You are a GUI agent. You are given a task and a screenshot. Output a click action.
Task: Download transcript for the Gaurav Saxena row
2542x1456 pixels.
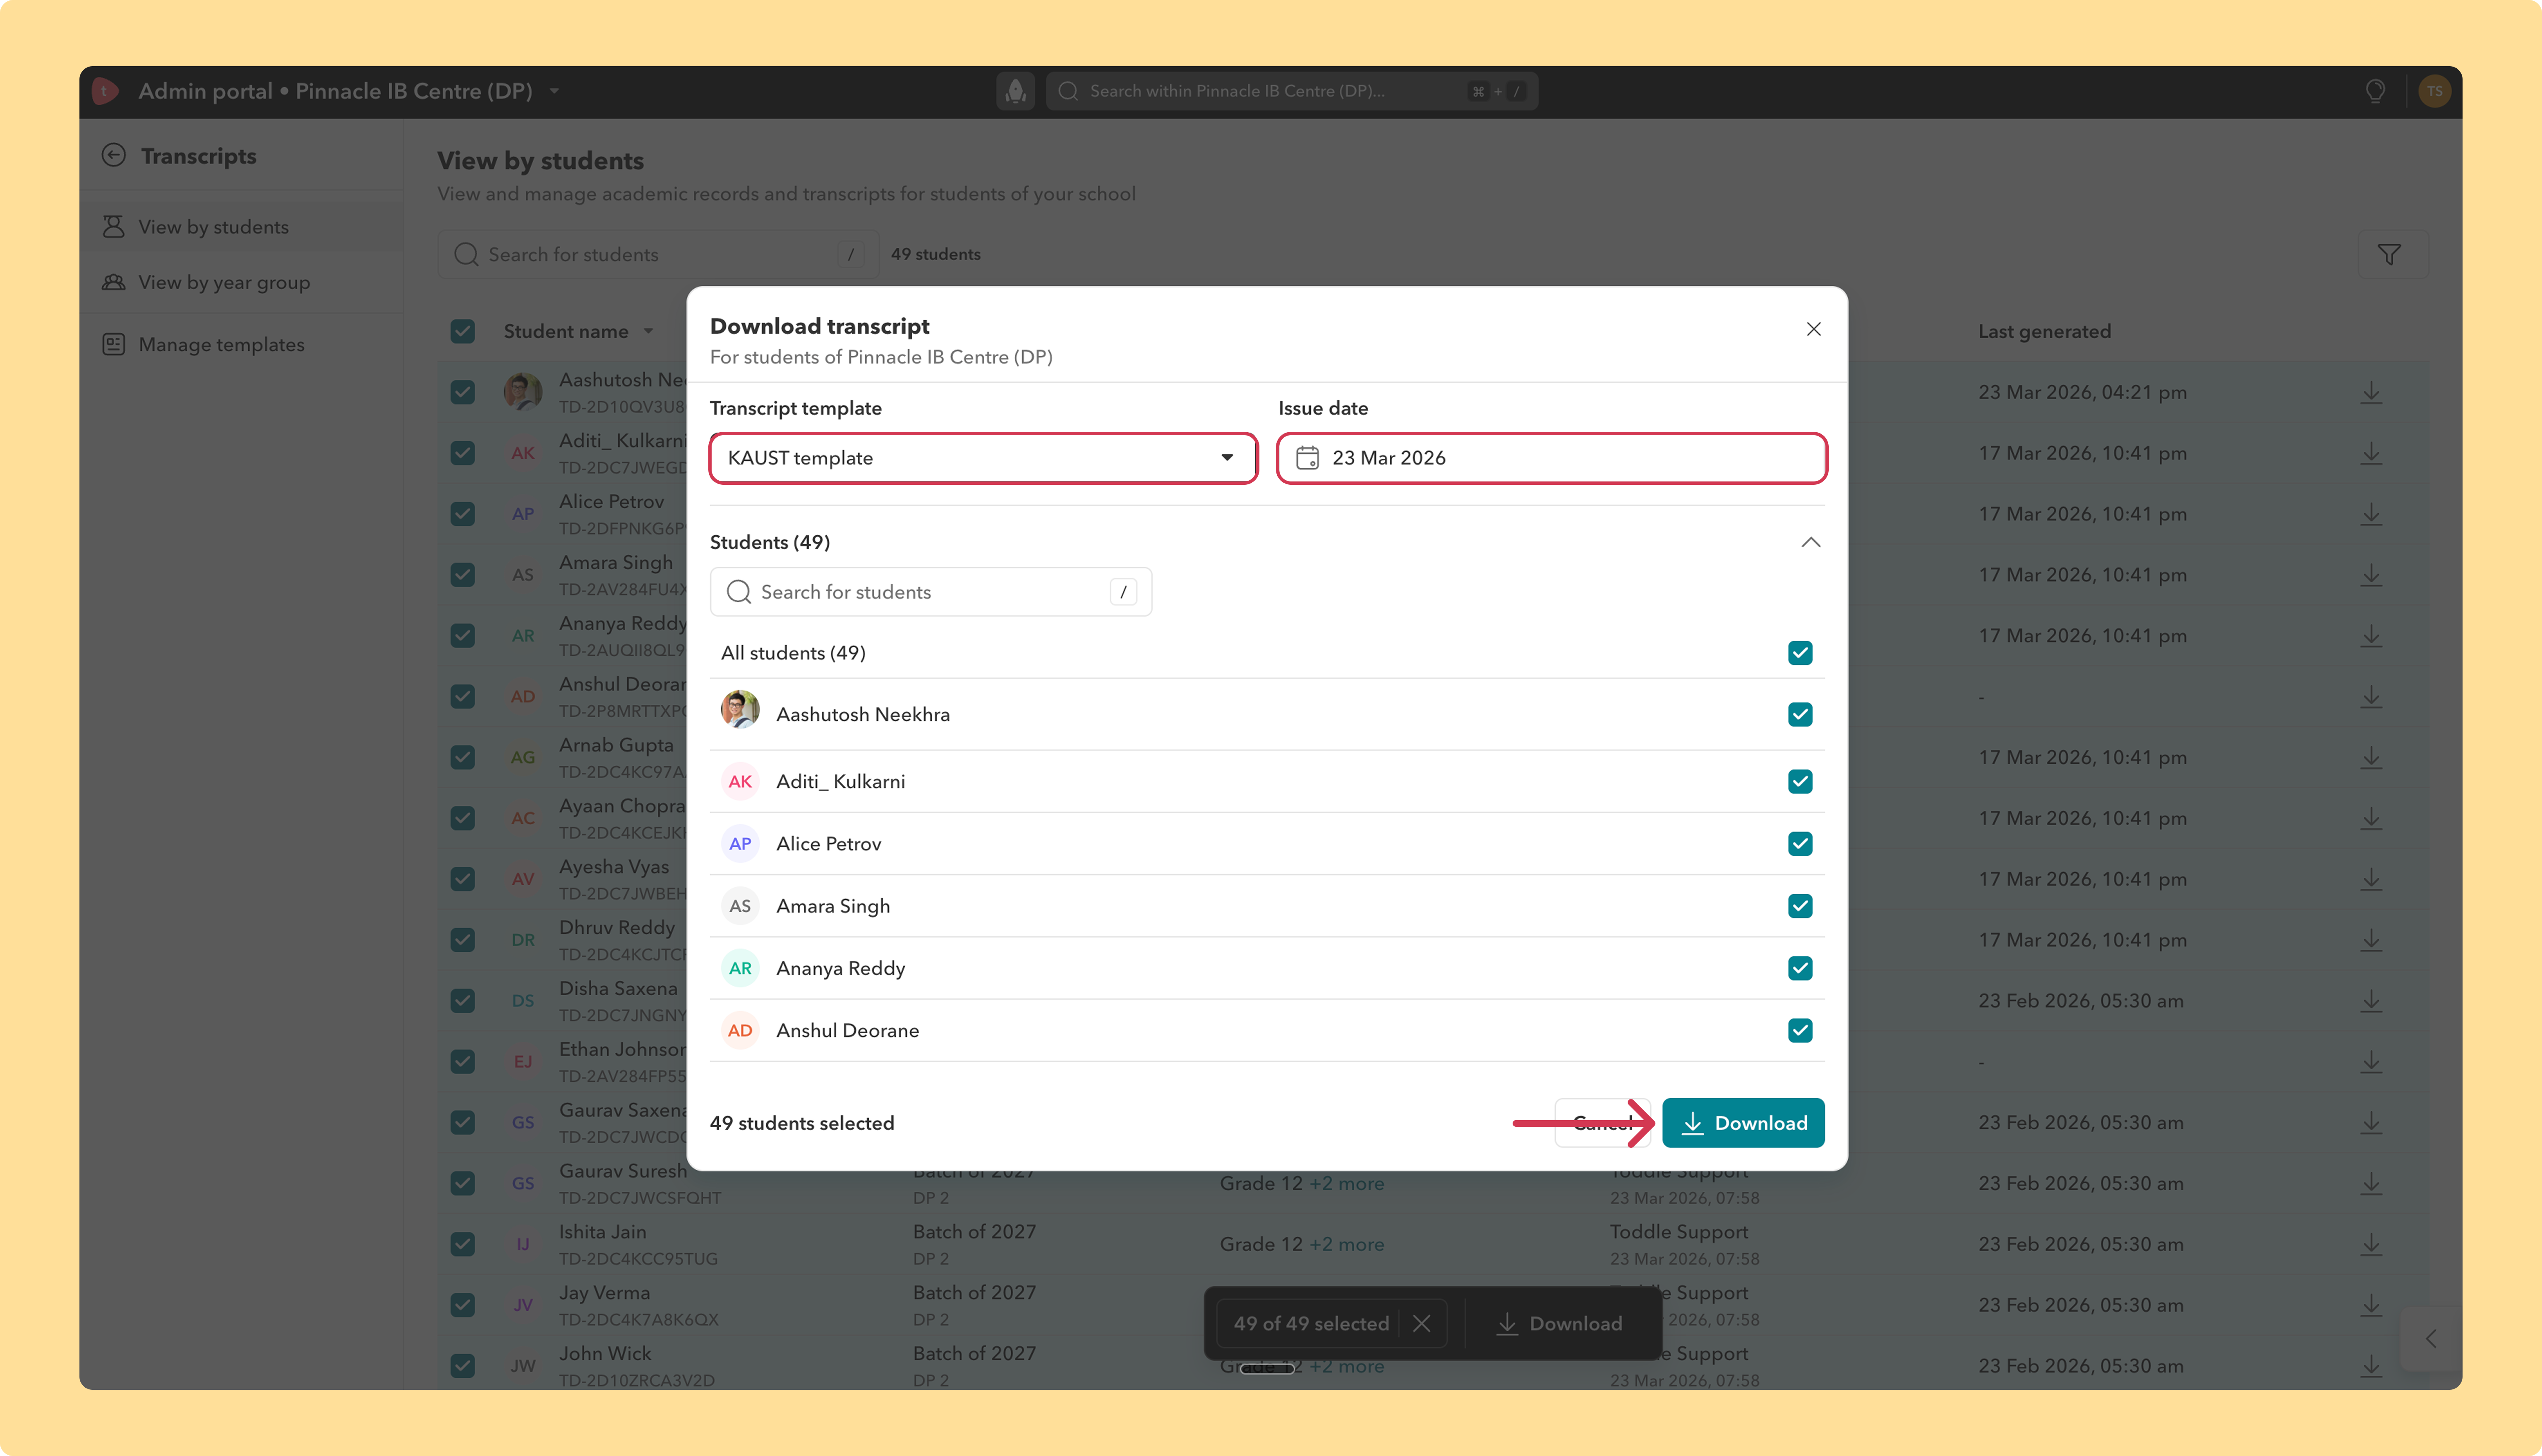point(2371,1123)
